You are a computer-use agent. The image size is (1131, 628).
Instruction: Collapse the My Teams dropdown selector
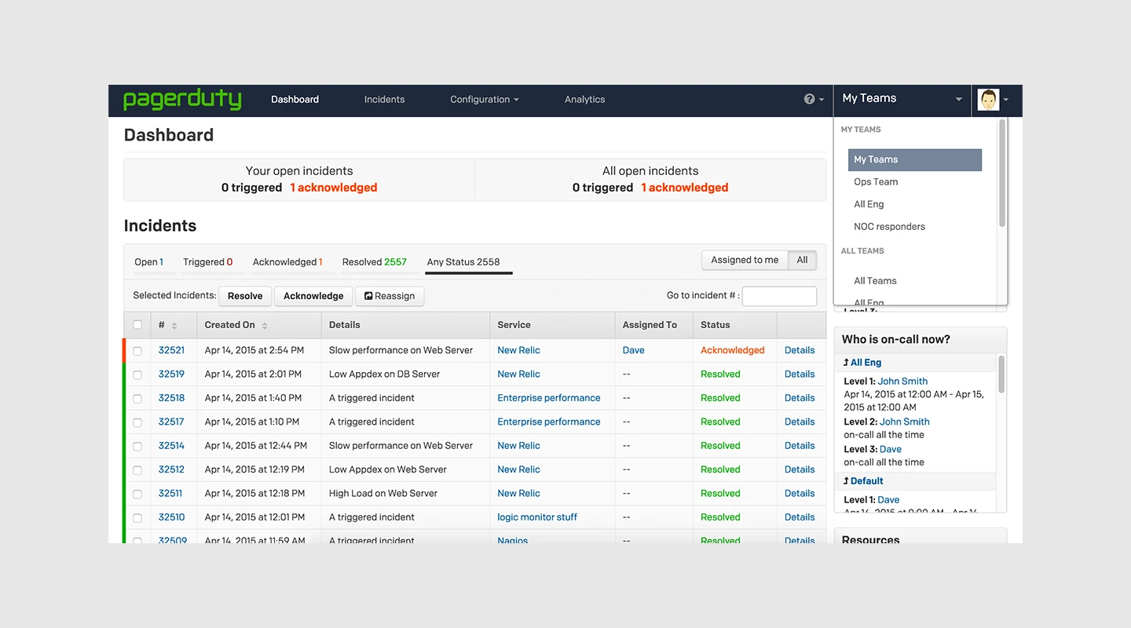coord(902,99)
